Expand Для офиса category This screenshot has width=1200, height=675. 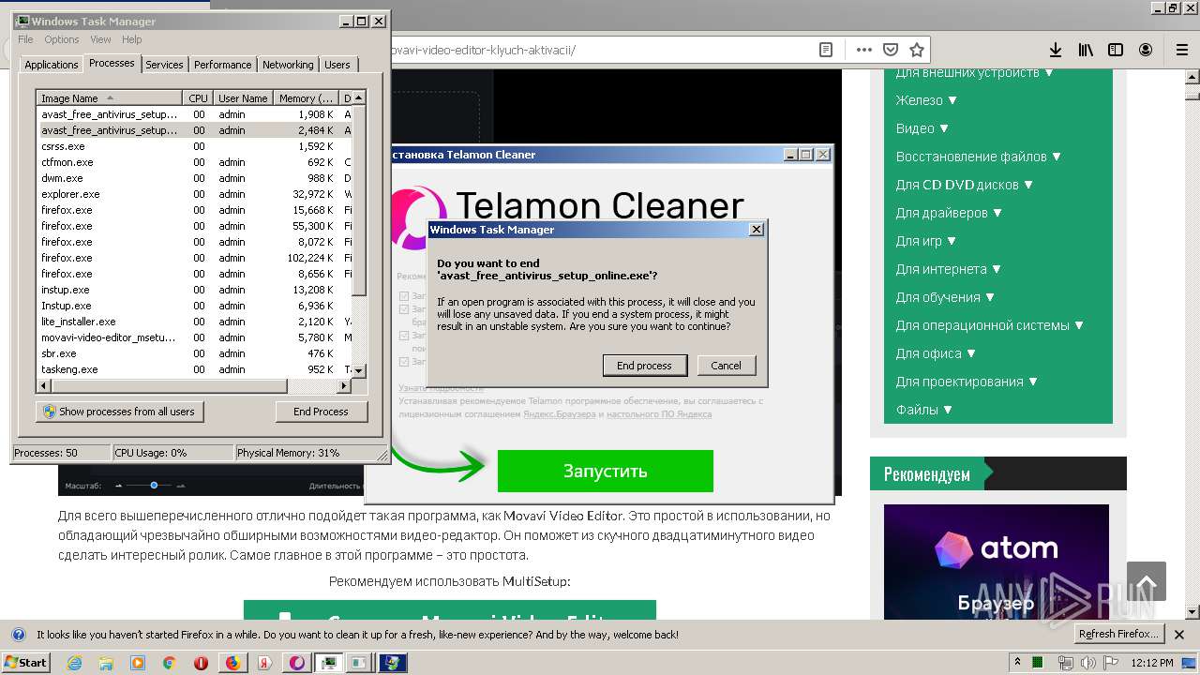coord(936,353)
